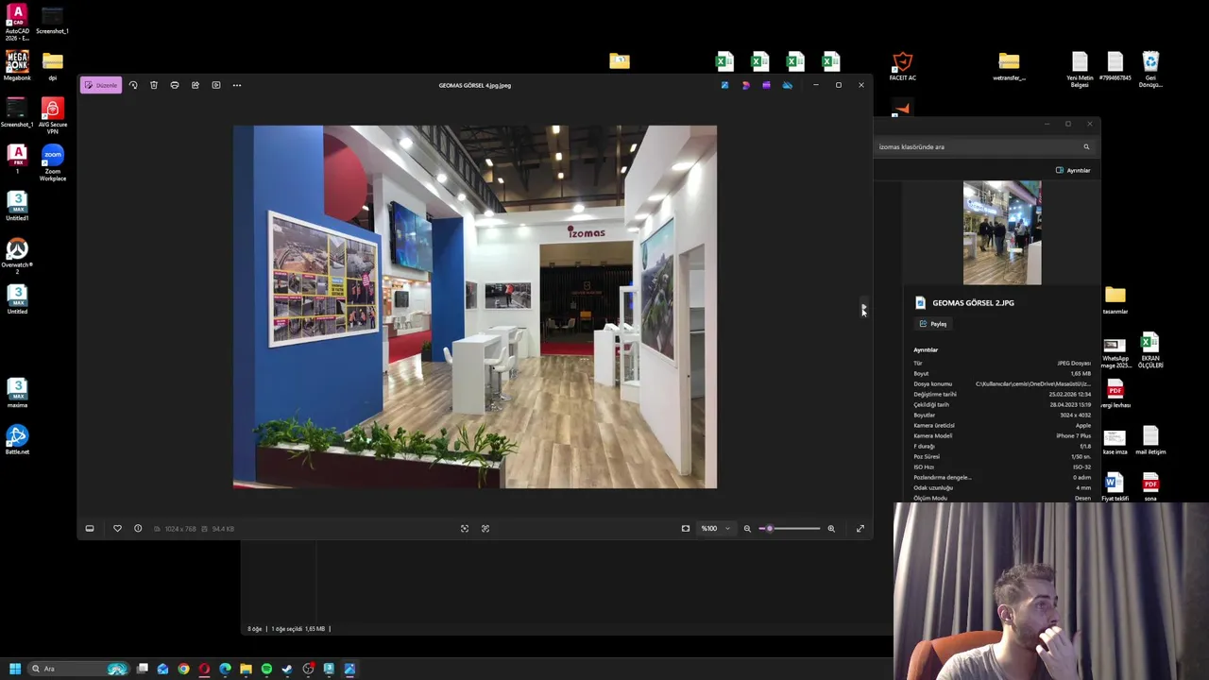Screen dimensions: 1209x680
Task: Open the Windows Start button
Action: coord(14,669)
